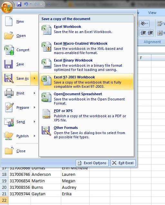
Task: Click the PDF or XPS document icon
Action: (x=46, y=114)
